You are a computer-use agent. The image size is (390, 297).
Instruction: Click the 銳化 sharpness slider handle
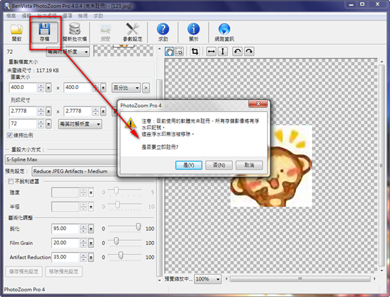click(x=138, y=227)
